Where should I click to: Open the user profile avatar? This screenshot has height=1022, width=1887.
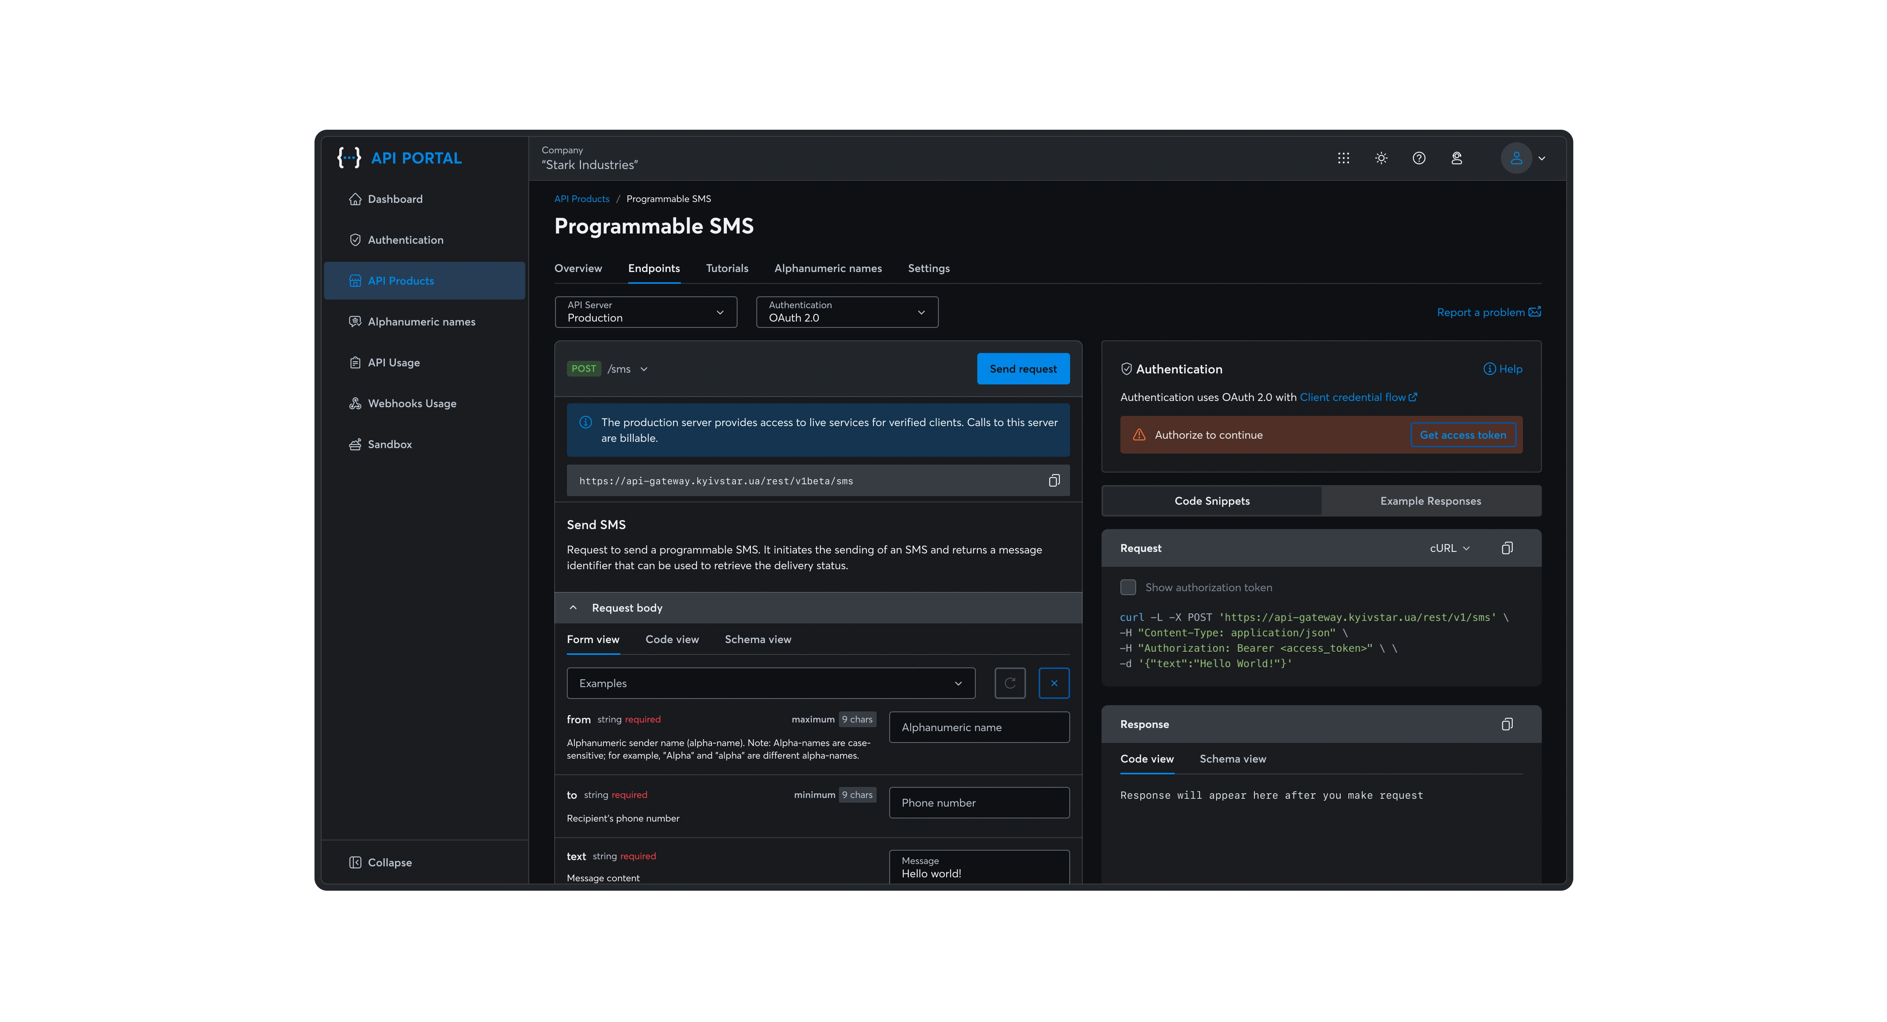point(1515,158)
